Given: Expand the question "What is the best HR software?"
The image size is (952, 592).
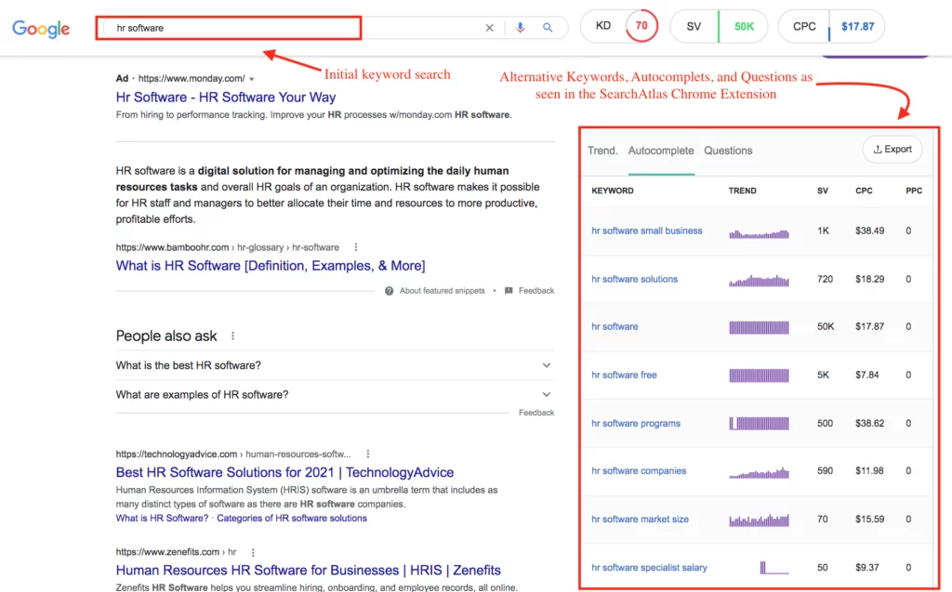Looking at the screenshot, I should pyautogui.click(x=546, y=365).
